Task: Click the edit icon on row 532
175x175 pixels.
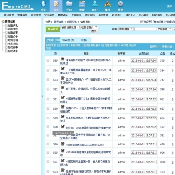Action: [63, 88]
